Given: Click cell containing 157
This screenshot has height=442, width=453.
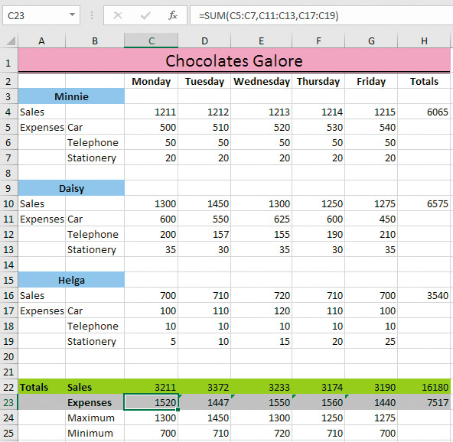Looking at the screenshot, I should tap(204, 234).
